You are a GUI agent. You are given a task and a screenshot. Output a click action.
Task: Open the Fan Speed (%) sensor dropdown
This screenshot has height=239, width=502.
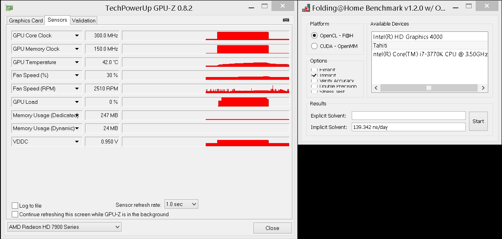77,75
